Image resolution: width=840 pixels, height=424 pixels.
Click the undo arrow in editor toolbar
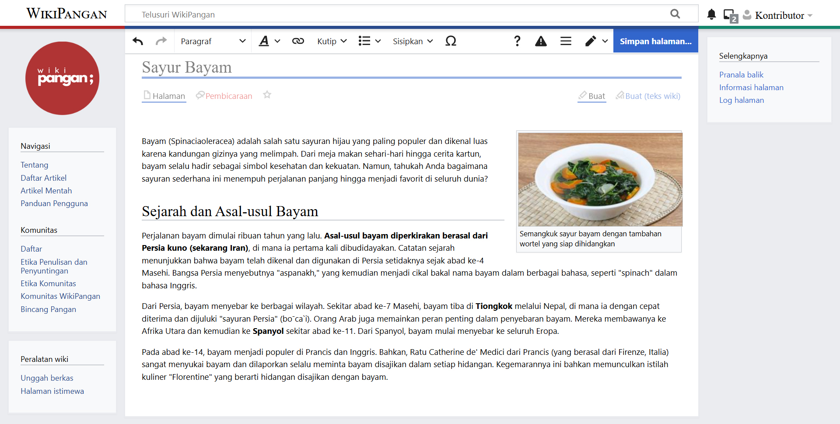(x=138, y=41)
